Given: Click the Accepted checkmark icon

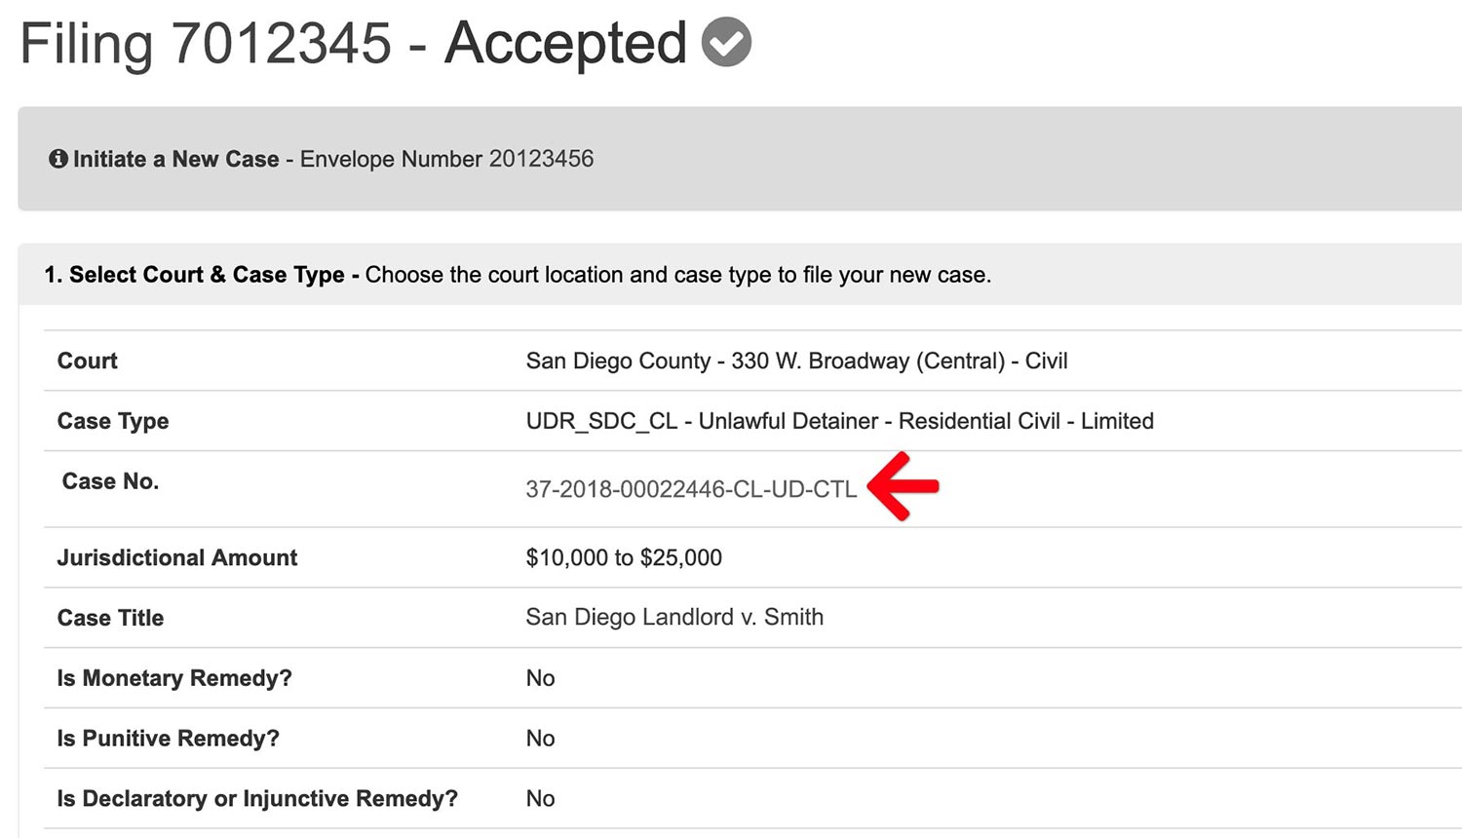Looking at the screenshot, I should 726,43.
